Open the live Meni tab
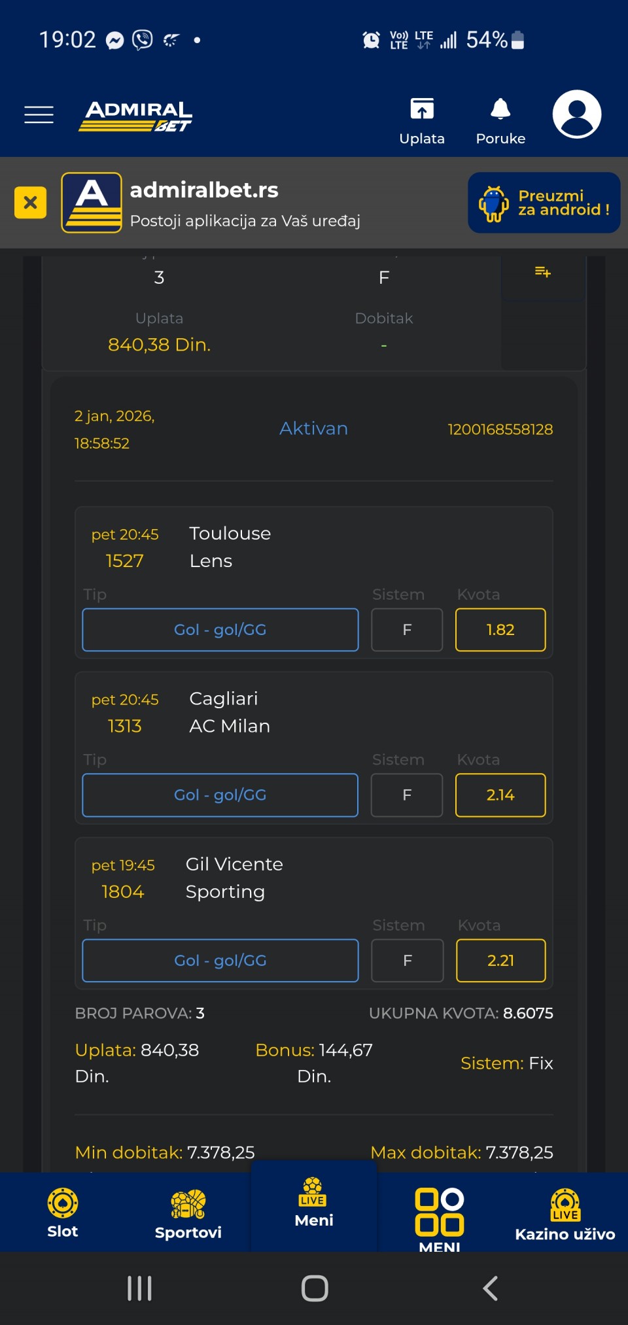 click(x=314, y=1203)
